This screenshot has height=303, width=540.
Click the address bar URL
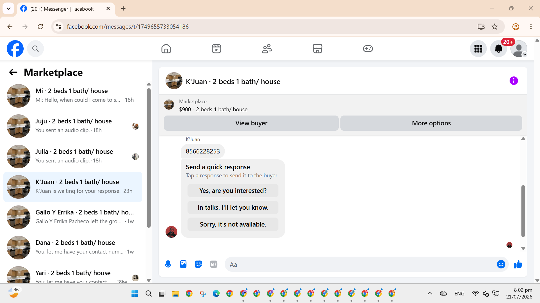(128, 27)
